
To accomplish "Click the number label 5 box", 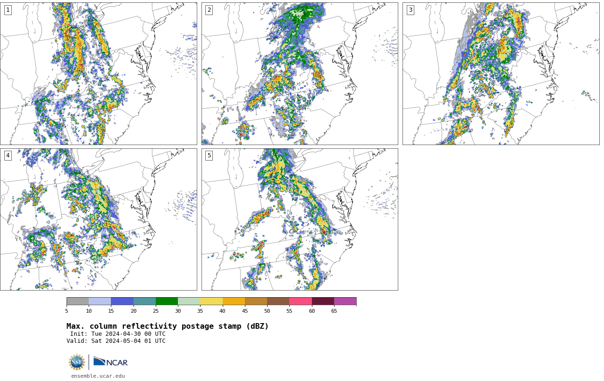I will point(209,155).
